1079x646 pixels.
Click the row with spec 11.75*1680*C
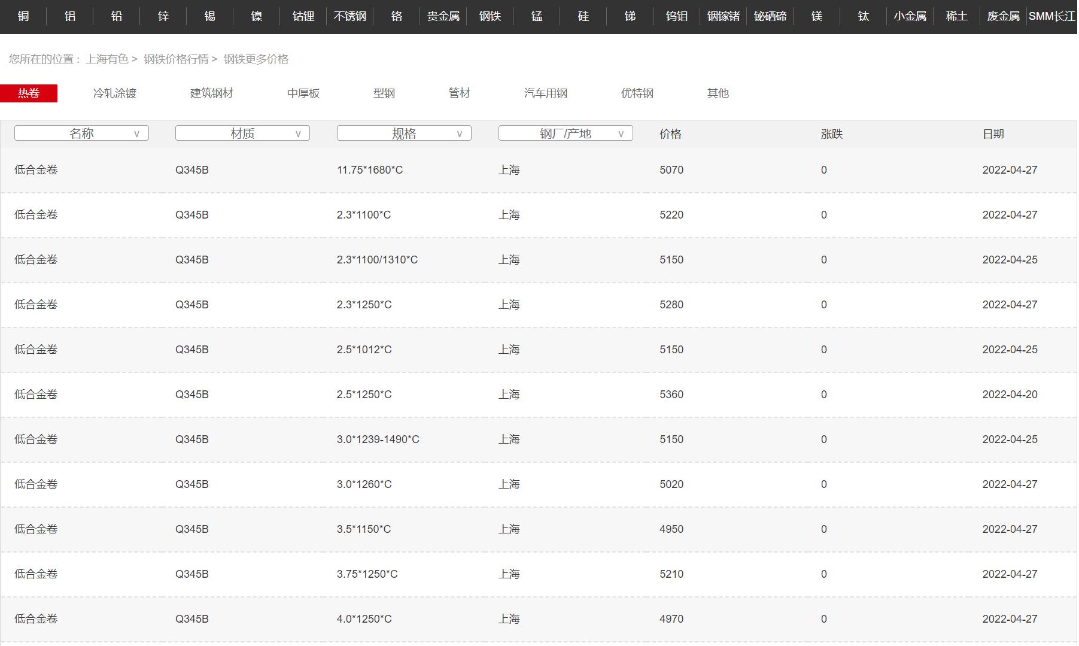point(370,170)
